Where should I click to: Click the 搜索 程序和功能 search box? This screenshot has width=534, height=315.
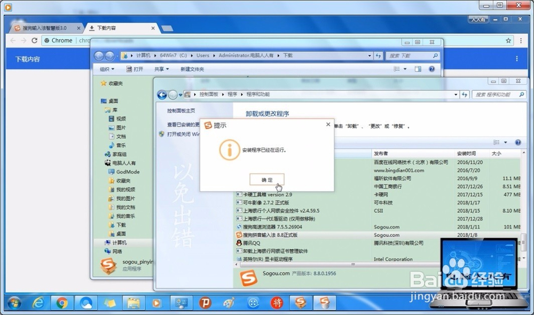499,94
